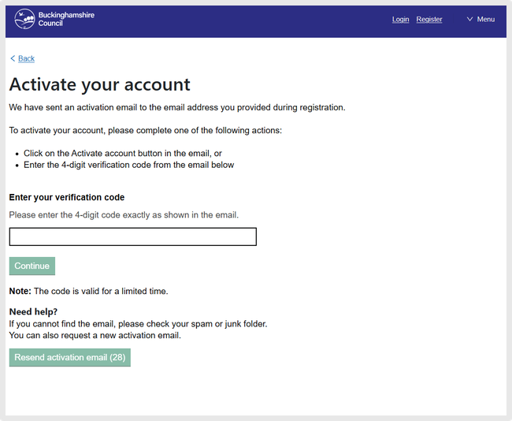
Task: Click the 'Enter your verification code' label
Action: pyautogui.click(x=67, y=197)
